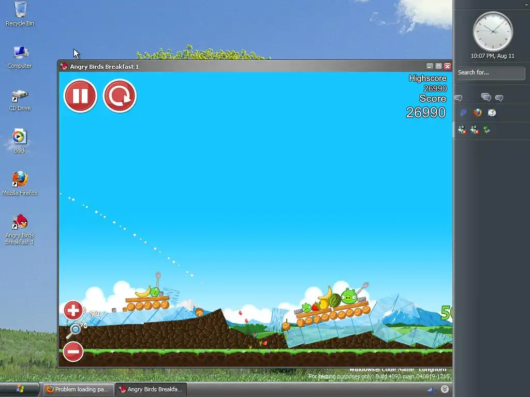Click the analog clock in the sidebar
530x397 pixels.
[x=493, y=32]
